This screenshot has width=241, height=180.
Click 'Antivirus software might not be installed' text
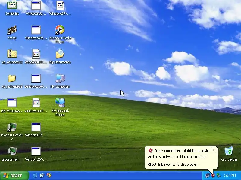(177, 157)
